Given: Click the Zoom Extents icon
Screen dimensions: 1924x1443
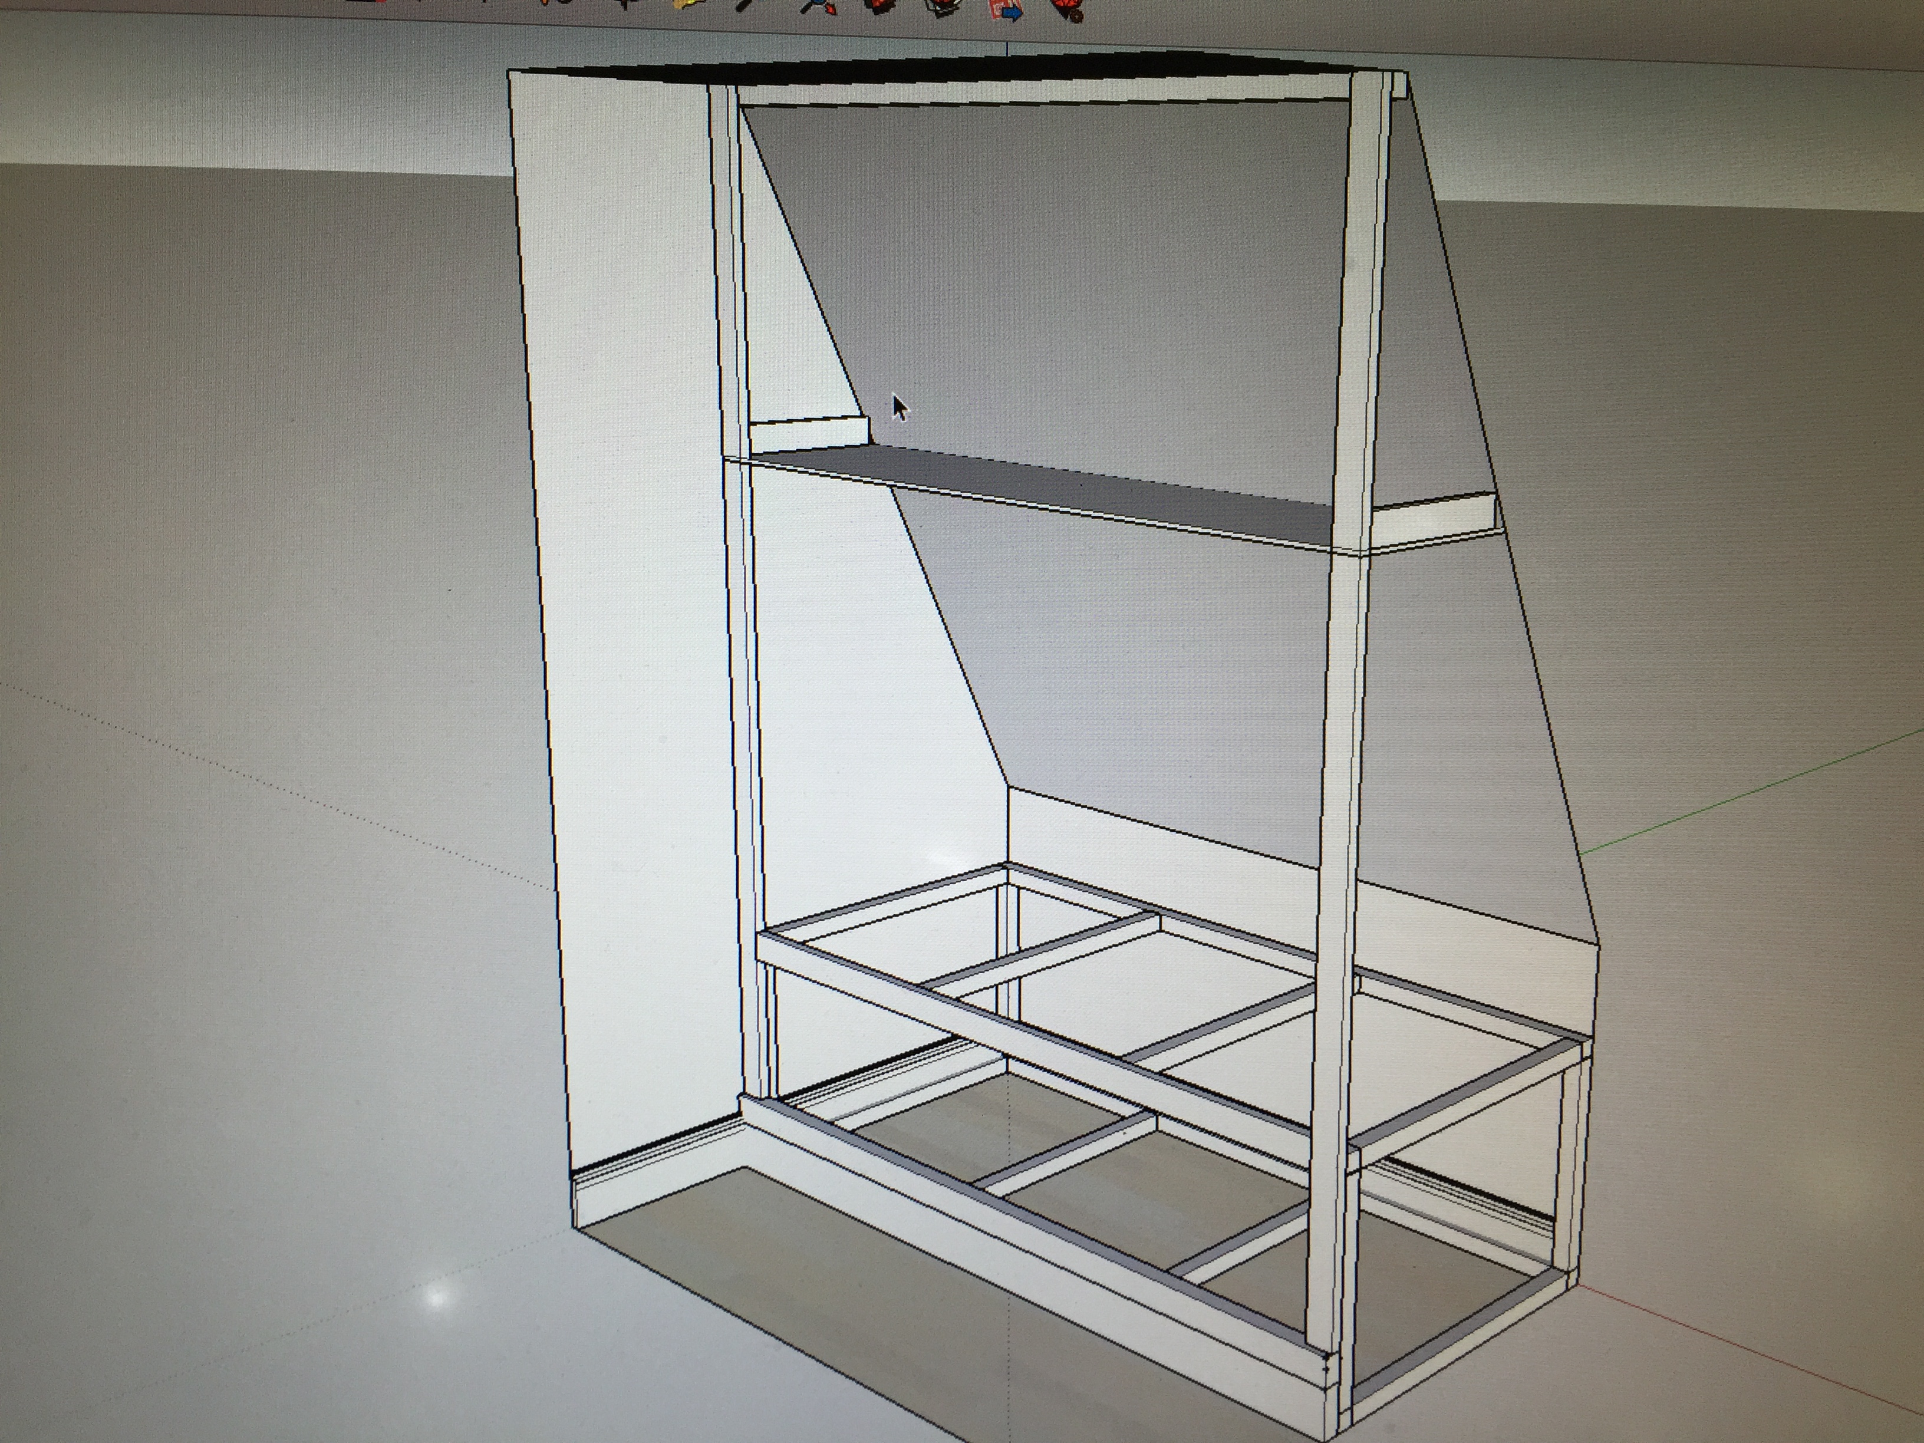Looking at the screenshot, I should click(x=818, y=7).
